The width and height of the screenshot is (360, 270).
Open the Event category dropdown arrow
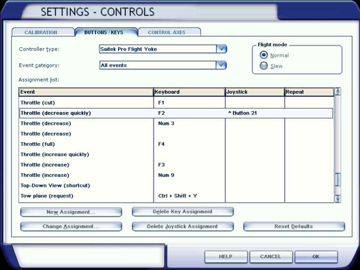tap(221, 65)
